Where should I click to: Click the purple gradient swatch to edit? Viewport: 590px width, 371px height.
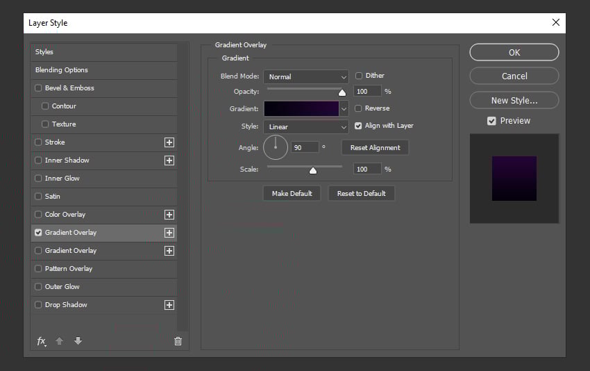click(301, 109)
